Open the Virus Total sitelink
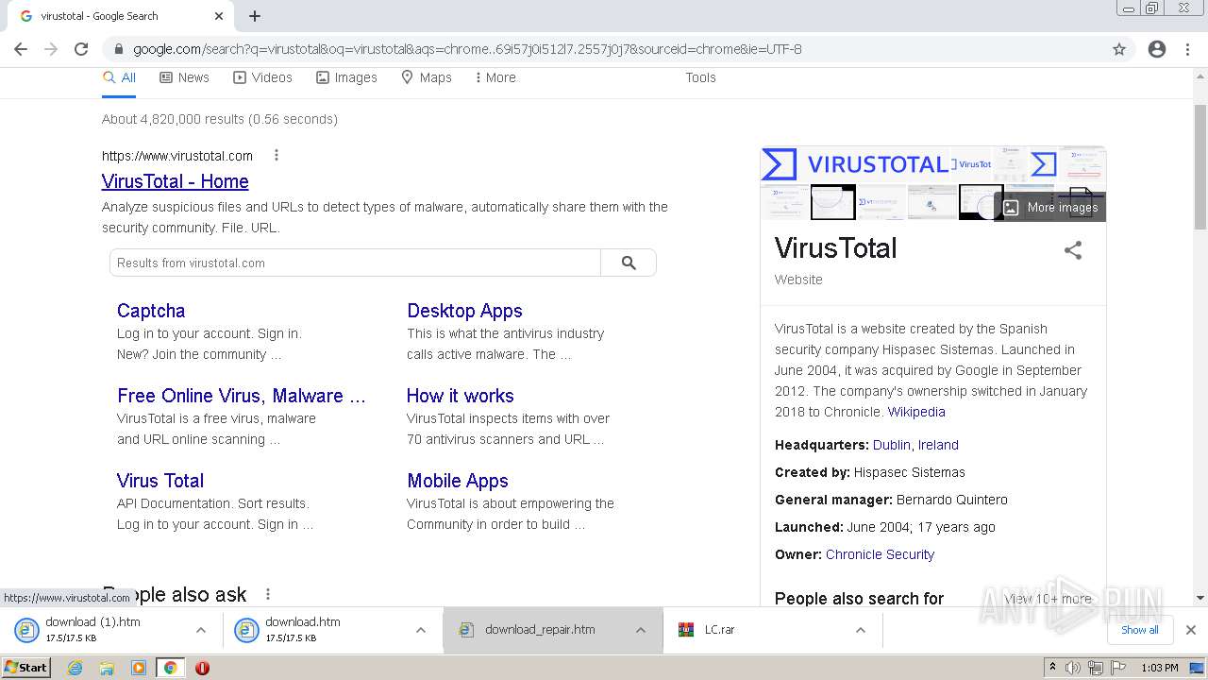 (x=160, y=481)
